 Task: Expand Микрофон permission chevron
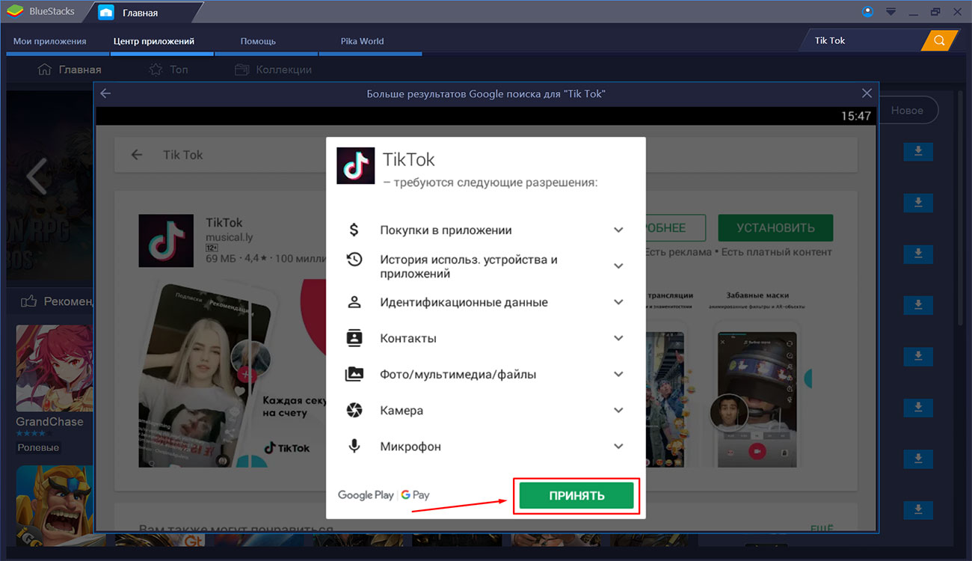point(618,447)
